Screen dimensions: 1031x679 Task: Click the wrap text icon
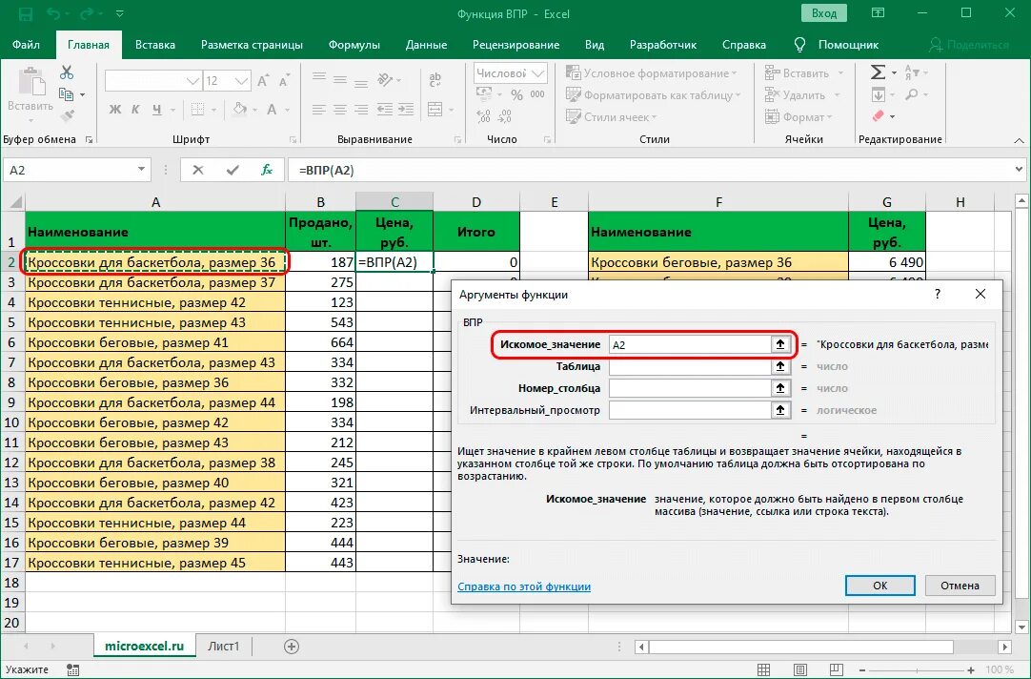point(435,79)
